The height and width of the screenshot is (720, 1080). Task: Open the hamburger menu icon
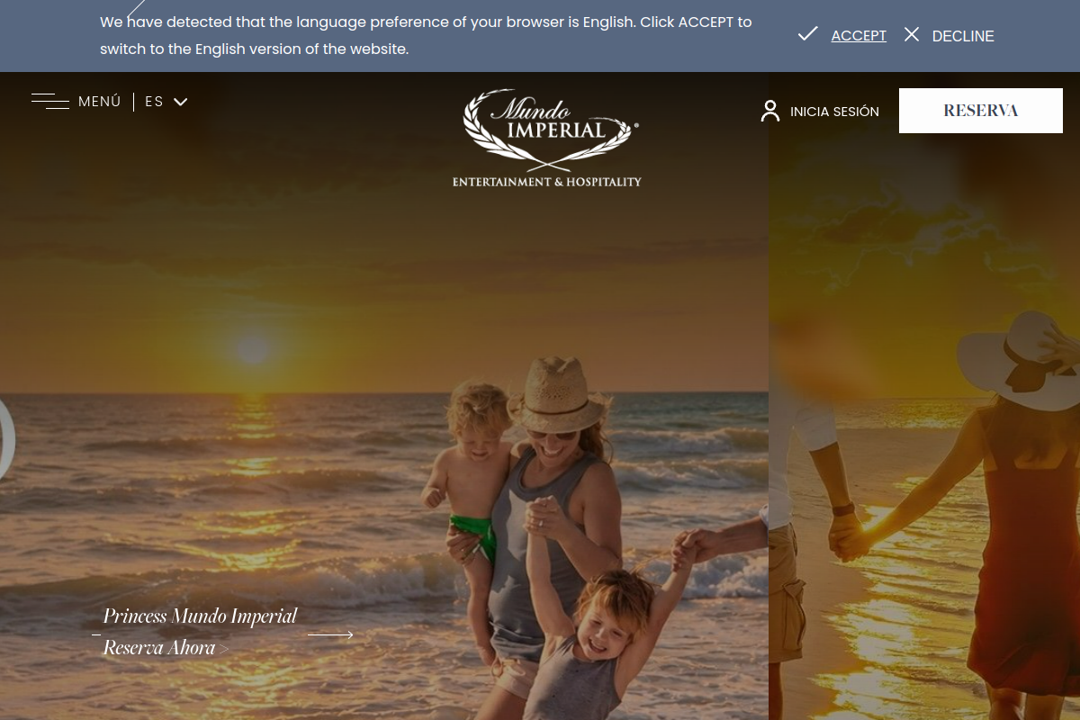click(x=50, y=102)
